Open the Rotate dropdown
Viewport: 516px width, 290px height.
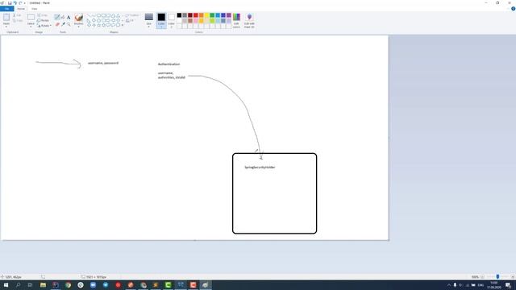click(x=44, y=25)
